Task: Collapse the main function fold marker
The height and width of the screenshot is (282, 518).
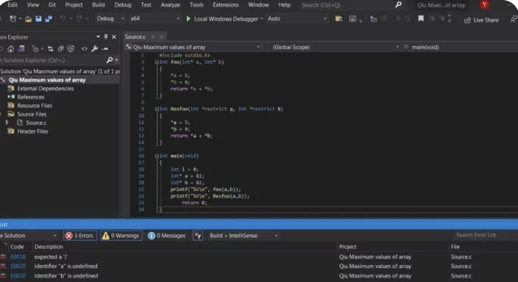Action: (157, 156)
